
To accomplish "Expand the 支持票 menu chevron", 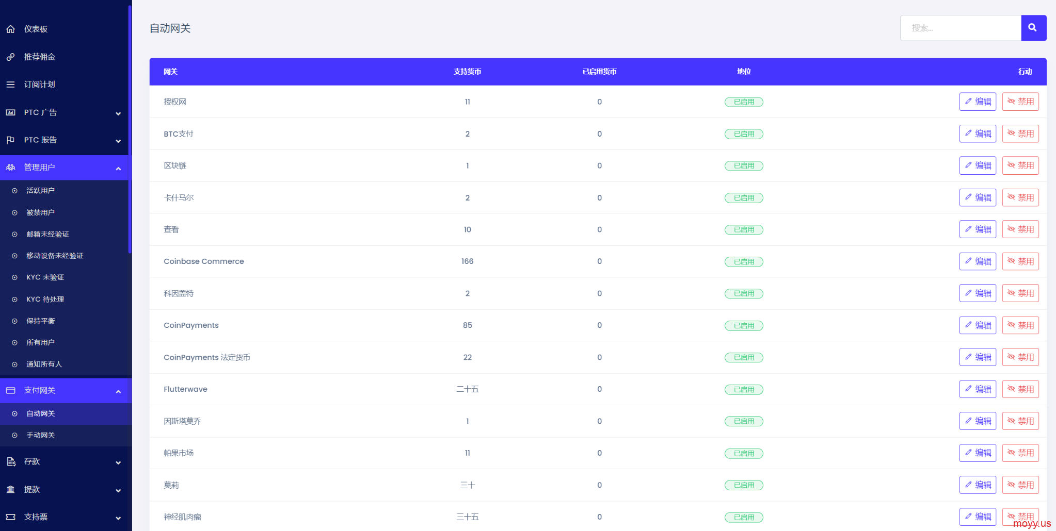I will point(118,518).
